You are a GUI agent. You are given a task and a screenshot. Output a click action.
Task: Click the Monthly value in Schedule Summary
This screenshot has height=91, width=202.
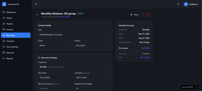click(x=146, y=30)
